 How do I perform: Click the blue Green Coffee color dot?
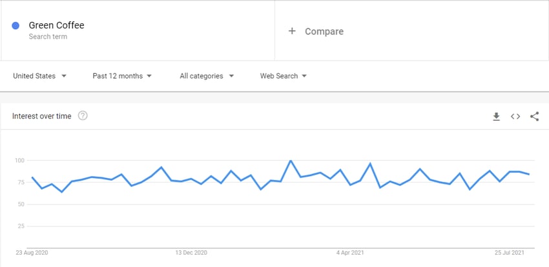pos(16,26)
